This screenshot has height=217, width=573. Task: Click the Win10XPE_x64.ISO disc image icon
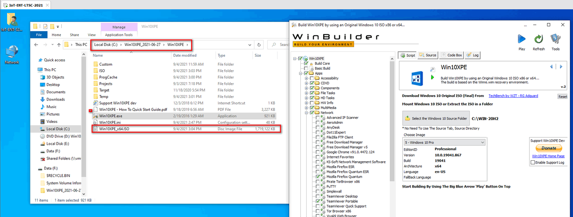[95, 129]
